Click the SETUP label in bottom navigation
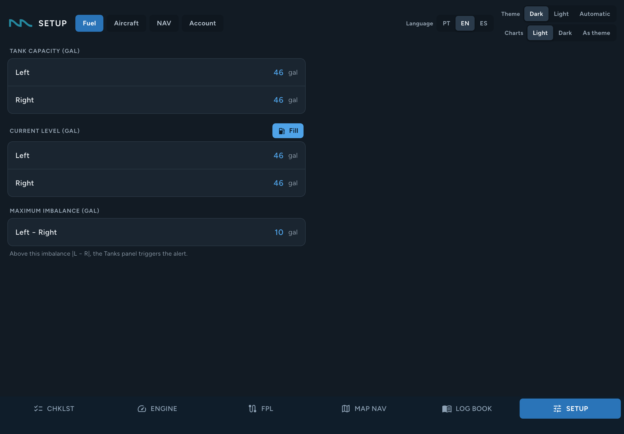The width and height of the screenshot is (624, 434). (x=577, y=408)
